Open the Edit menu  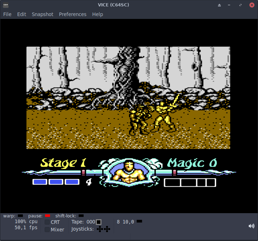click(x=21, y=14)
